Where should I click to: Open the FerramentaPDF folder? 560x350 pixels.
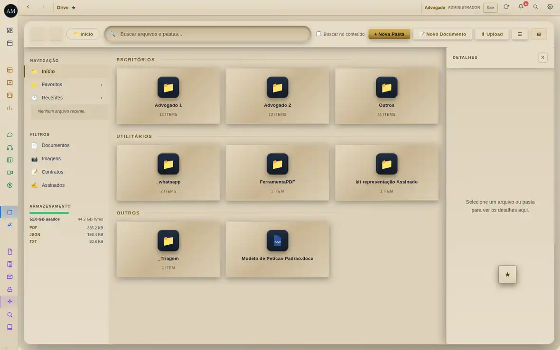(x=278, y=172)
